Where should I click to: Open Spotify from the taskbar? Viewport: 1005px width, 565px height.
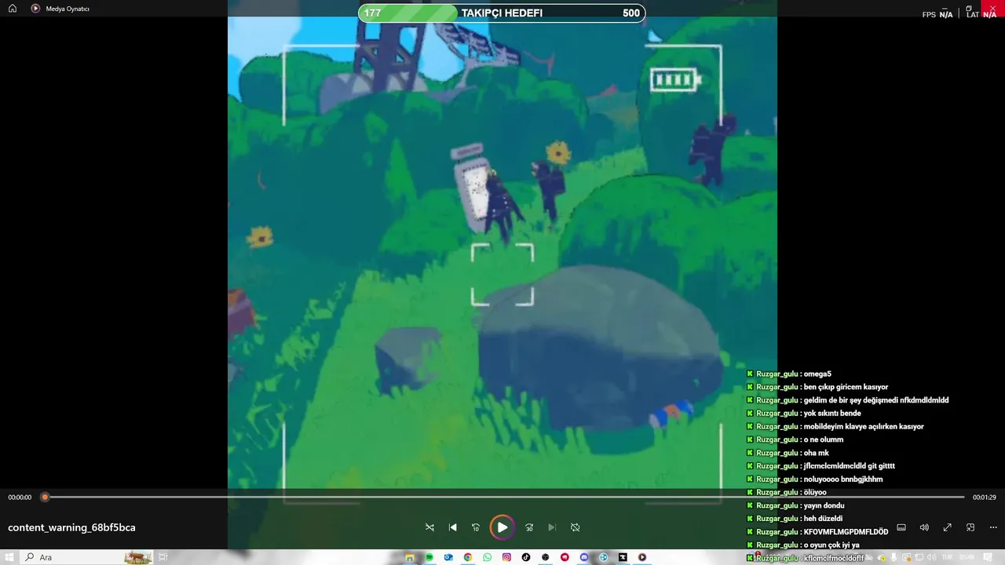click(x=429, y=557)
